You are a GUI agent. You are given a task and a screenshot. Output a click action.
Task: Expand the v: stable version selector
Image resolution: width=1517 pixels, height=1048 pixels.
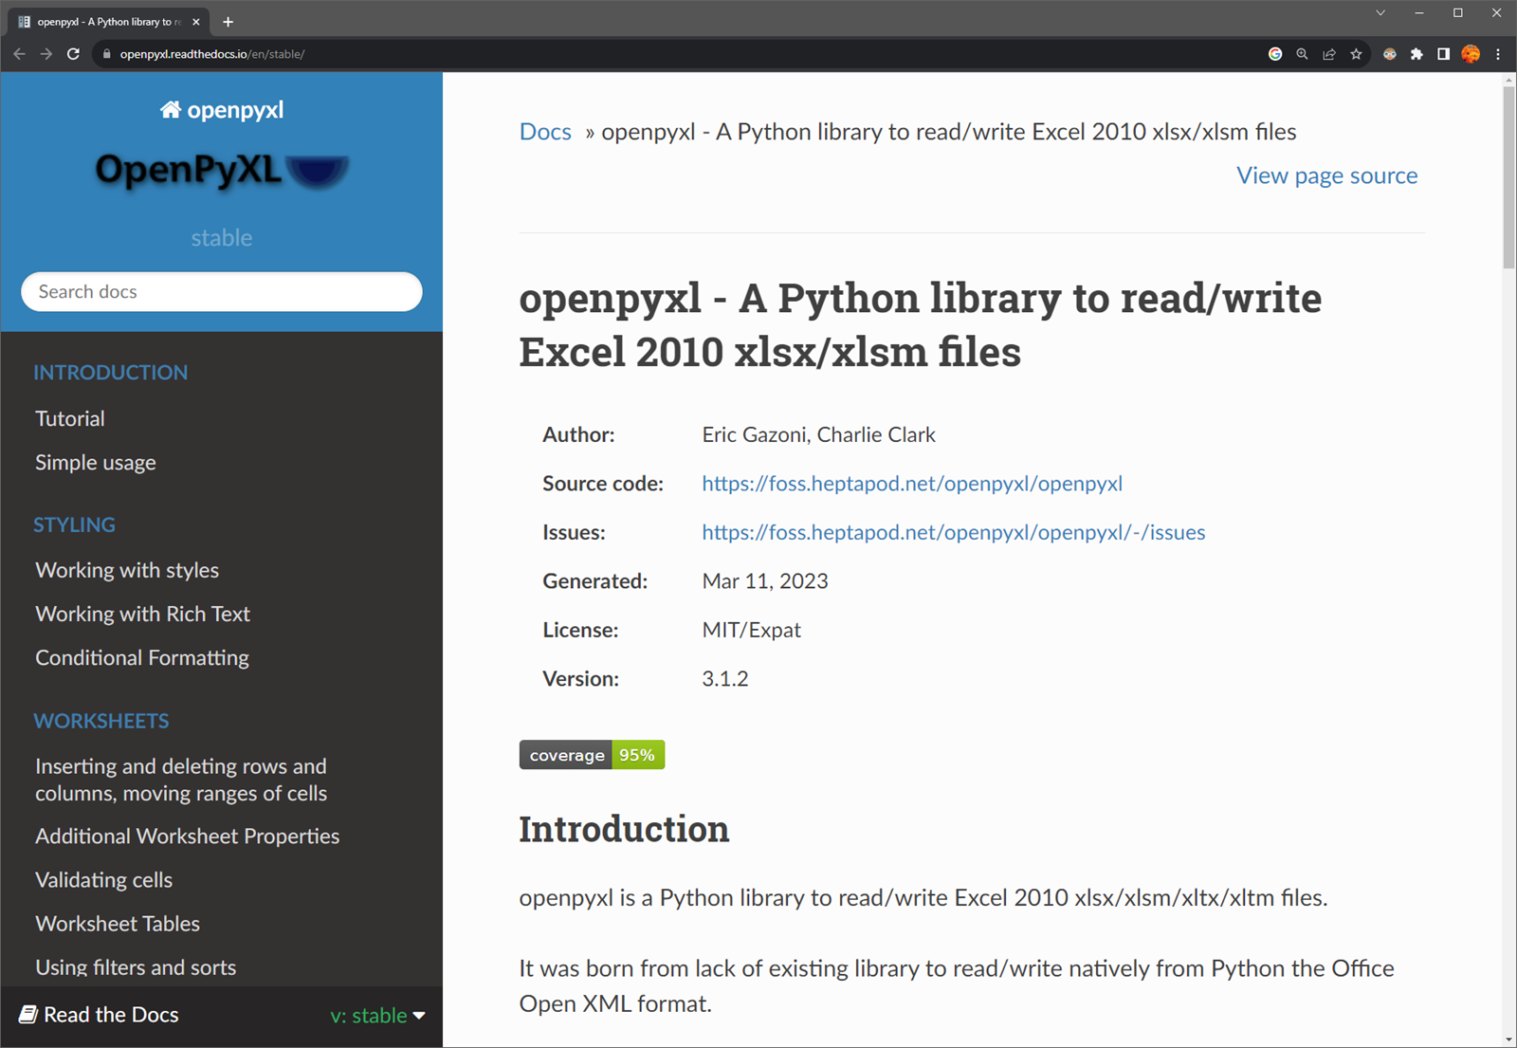coord(377,1015)
